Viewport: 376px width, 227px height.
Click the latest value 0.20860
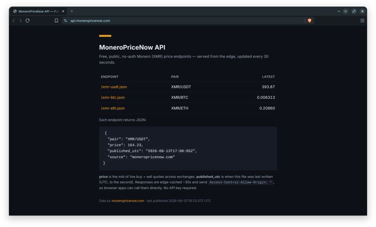tap(267, 108)
